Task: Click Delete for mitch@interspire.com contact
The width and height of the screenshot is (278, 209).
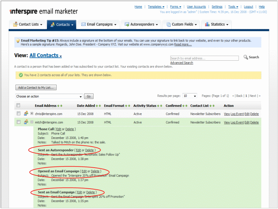Action: [x=254, y=122]
